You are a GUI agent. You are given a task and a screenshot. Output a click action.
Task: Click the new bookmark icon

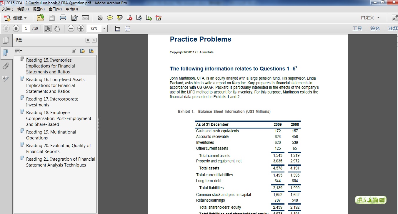(83, 51)
